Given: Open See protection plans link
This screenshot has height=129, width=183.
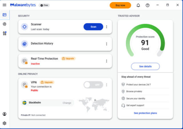Looking at the screenshot, I should click(x=146, y=113).
